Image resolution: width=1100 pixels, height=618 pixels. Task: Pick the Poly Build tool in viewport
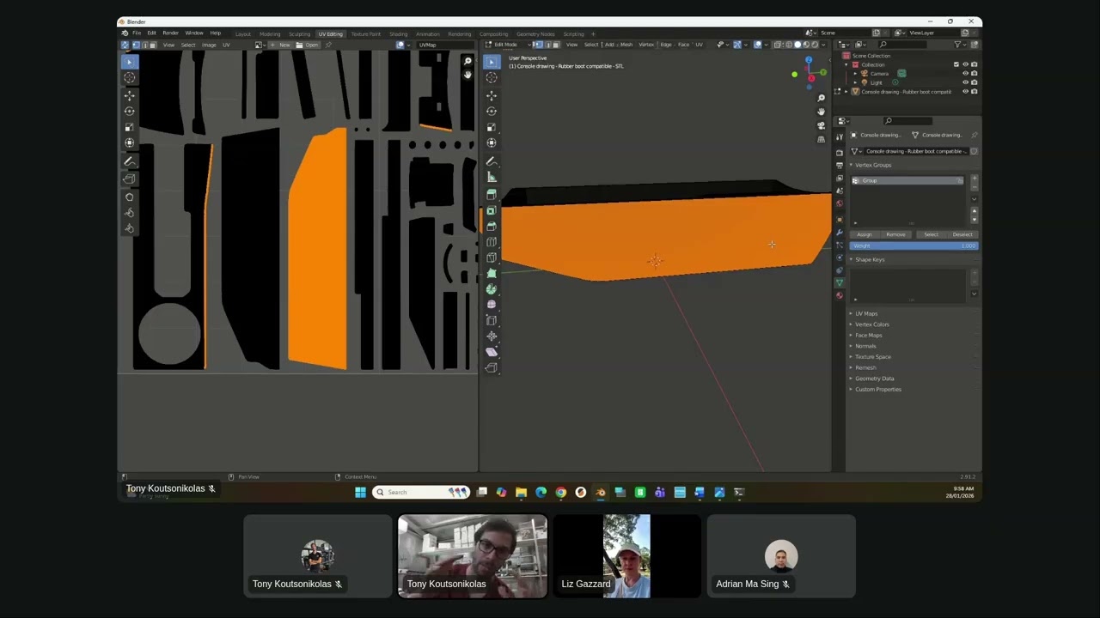(x=492, y=273)
